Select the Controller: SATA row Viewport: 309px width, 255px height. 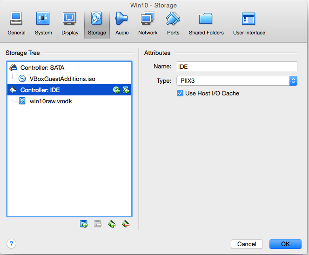[69, 67]
